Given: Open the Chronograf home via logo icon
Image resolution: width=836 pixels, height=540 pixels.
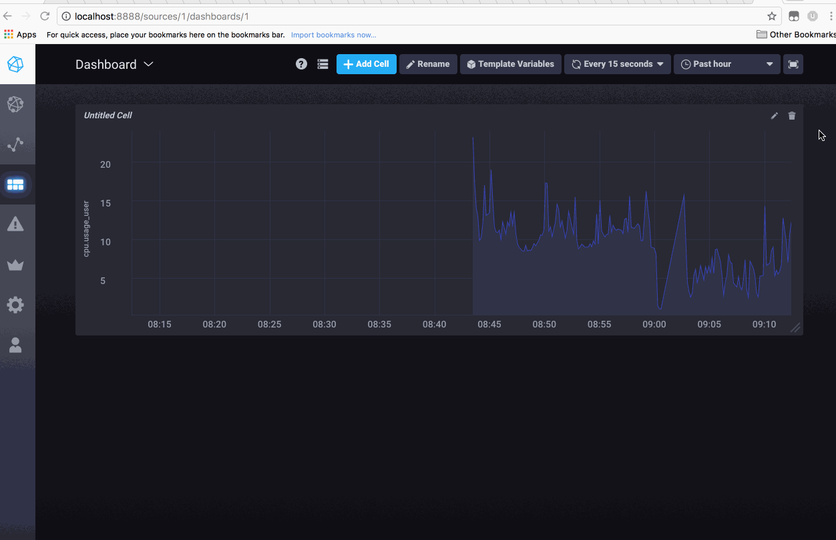Looking at the screenshot, I should (17, 65).
